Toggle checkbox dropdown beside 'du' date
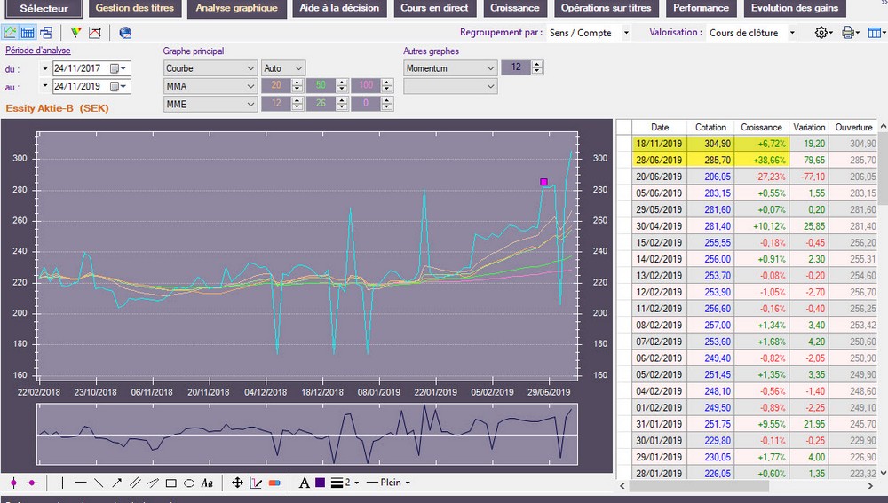888x503 pixels. click(44, 68)
